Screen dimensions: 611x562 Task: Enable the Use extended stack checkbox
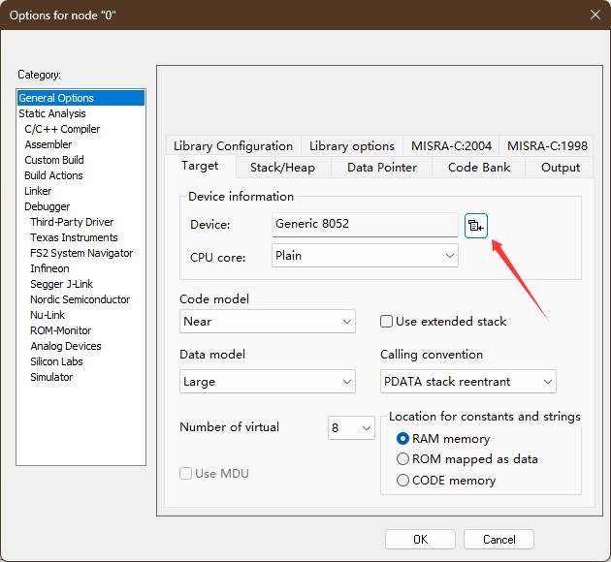click(387, 321)
